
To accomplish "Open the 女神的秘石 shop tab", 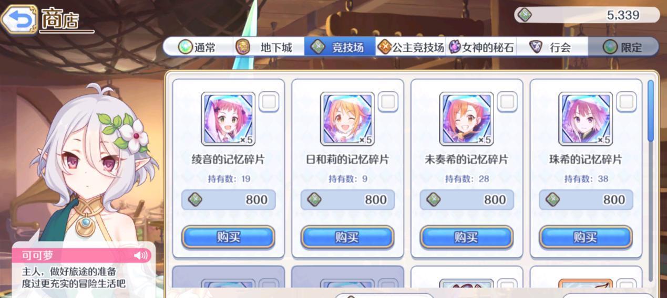I will pyautogui.click(x=481, y=47).
